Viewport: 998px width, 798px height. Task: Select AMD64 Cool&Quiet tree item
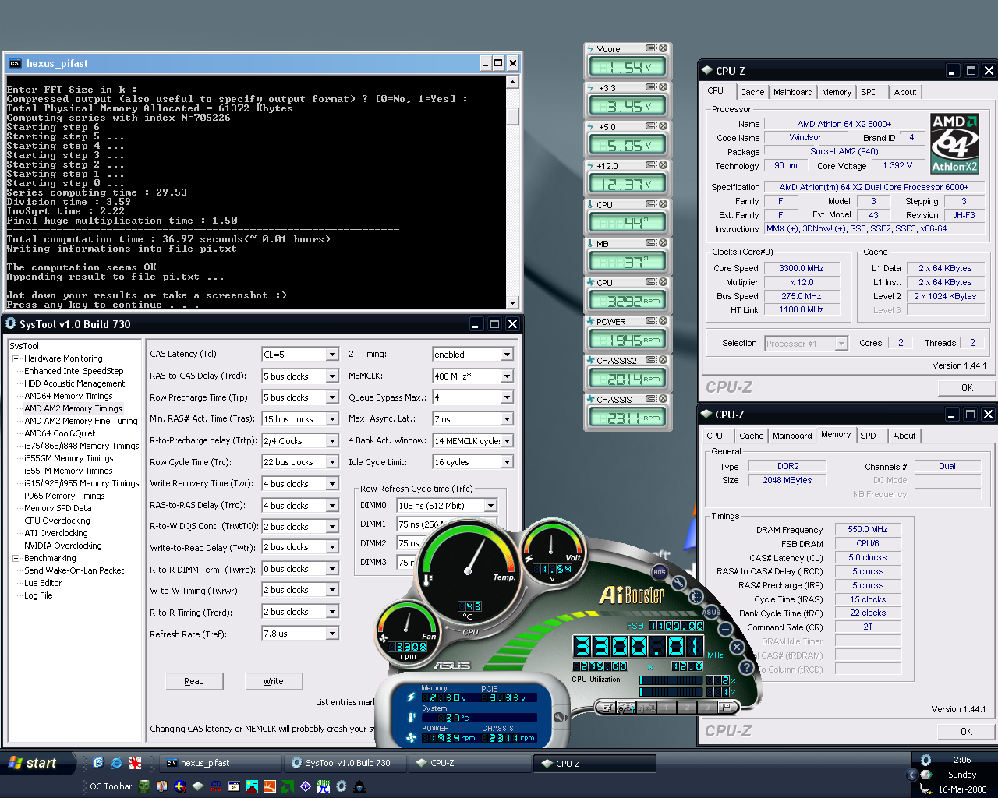(x=60, y=433)
